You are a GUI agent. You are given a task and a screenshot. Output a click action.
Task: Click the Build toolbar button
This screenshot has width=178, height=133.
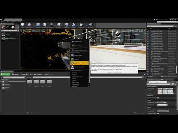(x=73, y=25)
